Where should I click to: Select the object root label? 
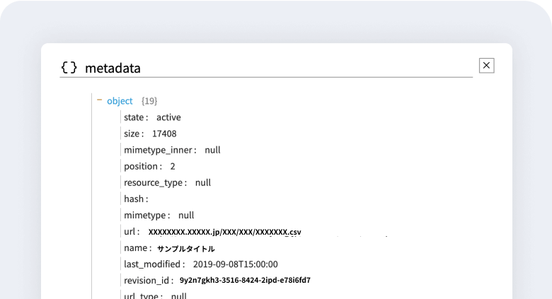click(x=120, y=101)
